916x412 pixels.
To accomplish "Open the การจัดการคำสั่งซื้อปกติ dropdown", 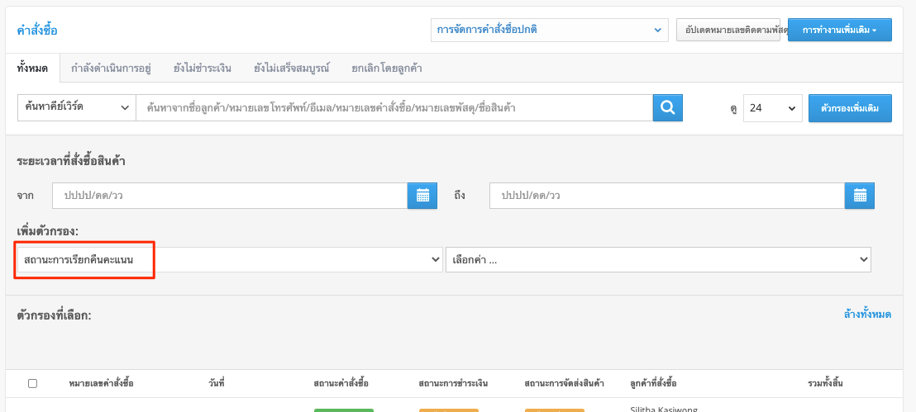I will coord(549,30).
